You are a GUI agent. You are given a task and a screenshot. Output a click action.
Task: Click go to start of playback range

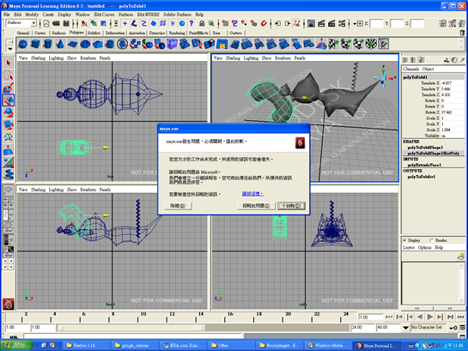[389, 317]
